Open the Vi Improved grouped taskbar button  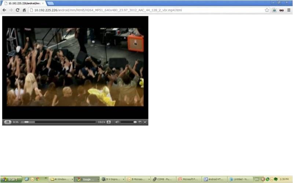(113, 179)
